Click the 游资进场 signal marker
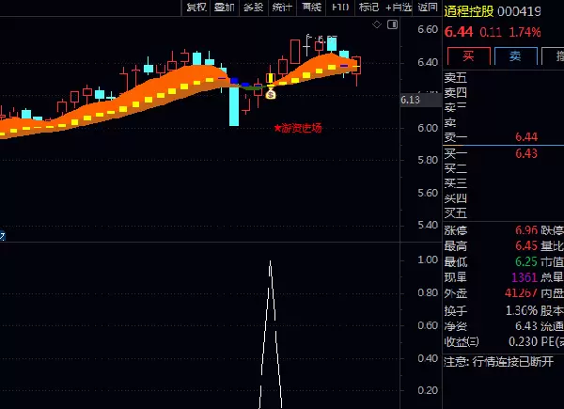This screenshot has width=564, height=409. pyautogui.click(x=298, y=128)
